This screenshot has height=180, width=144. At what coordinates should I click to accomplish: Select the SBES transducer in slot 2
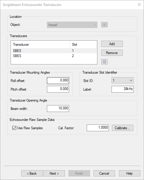pyautogui.click(x=54, y=56)
